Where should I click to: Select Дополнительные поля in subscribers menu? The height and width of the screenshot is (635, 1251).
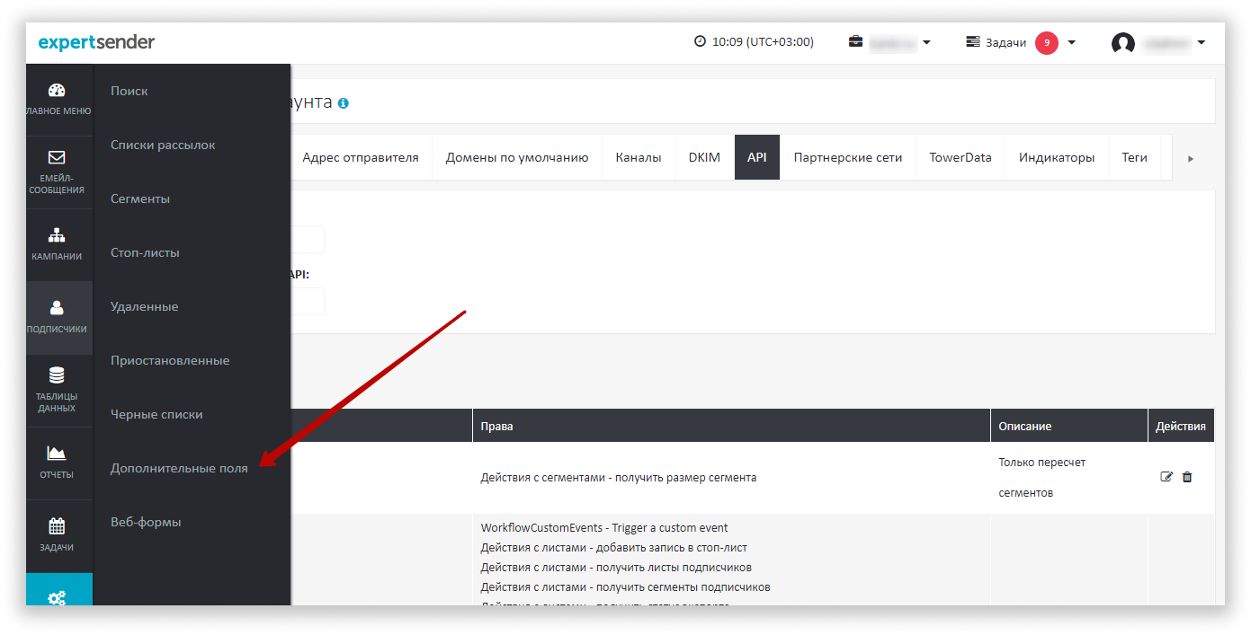point(179,468)
